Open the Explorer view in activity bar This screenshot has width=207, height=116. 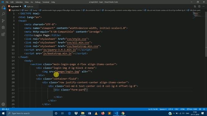point(3,7)
